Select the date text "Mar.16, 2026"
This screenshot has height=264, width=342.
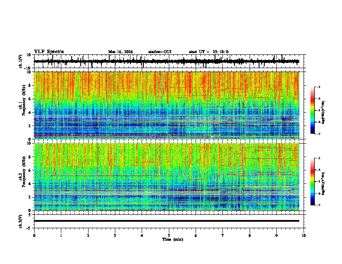click(120, 52)
